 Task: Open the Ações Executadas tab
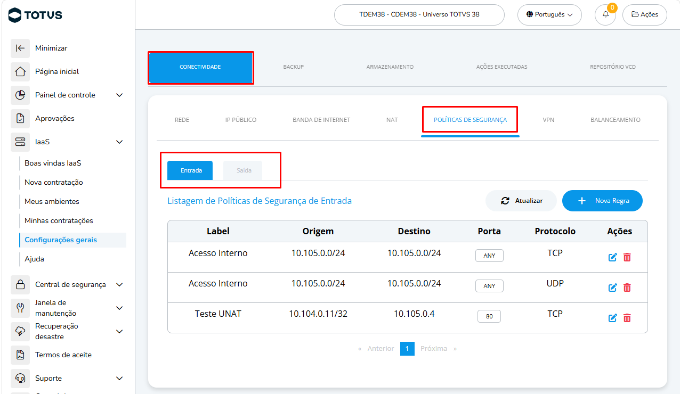click(501, 67)
